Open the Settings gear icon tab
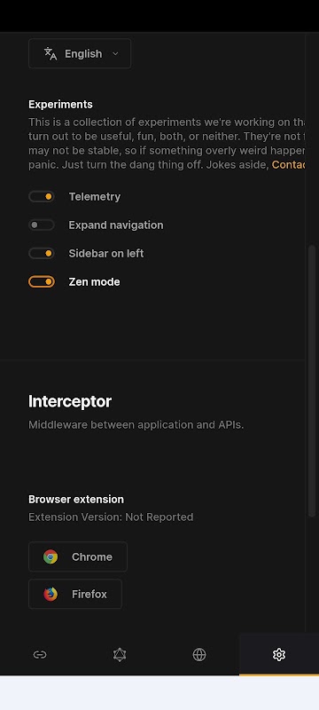This screenshot has height=710, width=319. point(279,654)
